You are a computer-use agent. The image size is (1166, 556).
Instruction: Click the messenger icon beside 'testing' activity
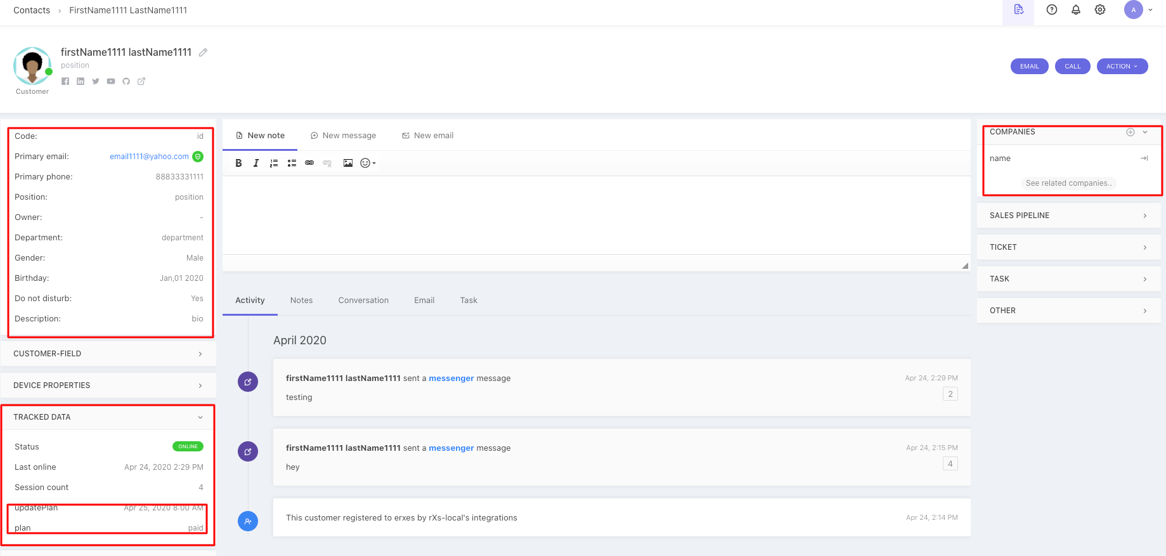point(248,382)
